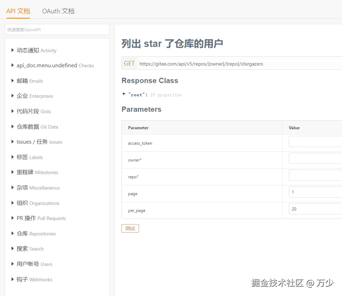Expand the 代码片段 Gists arrow
Image resolution: width=342 pixels, height=296 pixels.
tap(13, 111)
